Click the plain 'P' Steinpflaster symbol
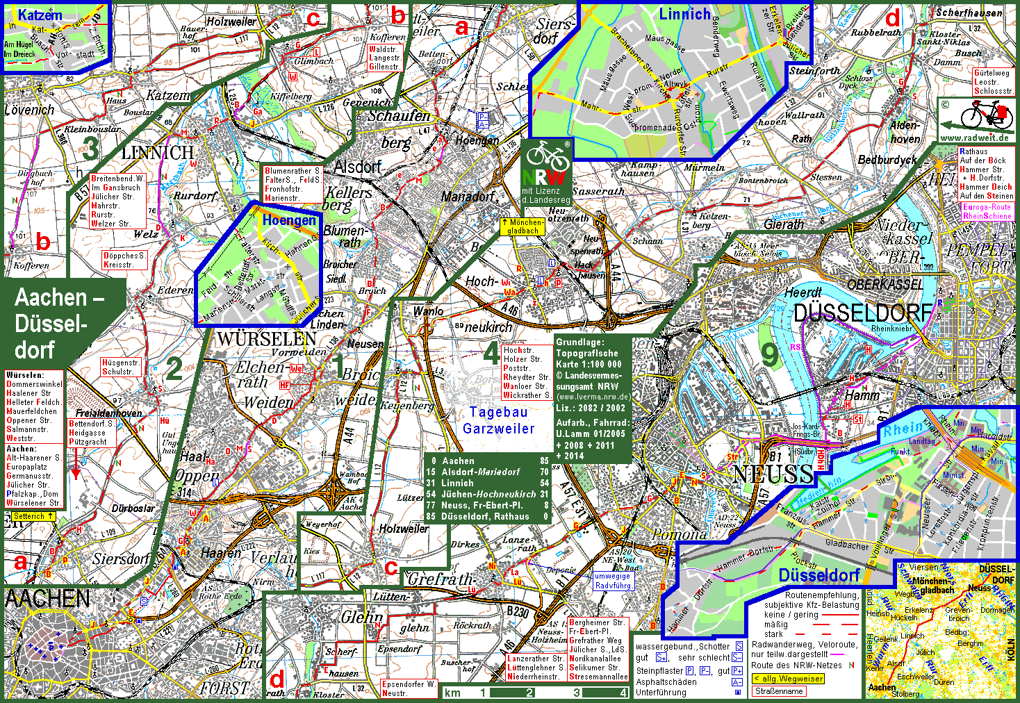 [689, 670]
